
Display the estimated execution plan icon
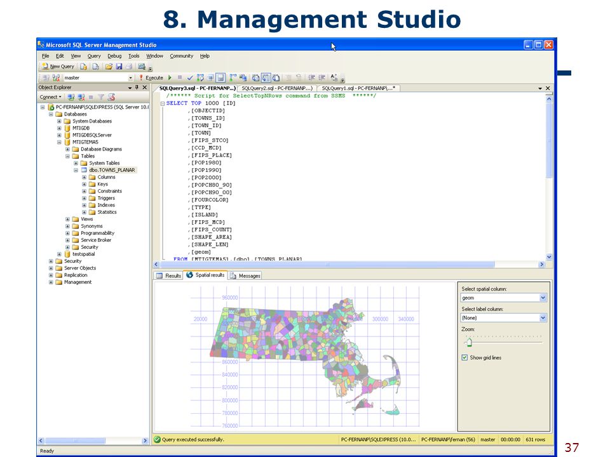pos(200,77)
